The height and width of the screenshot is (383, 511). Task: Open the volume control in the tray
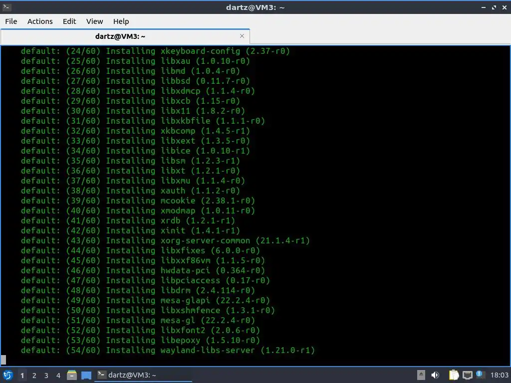(435, 375)
